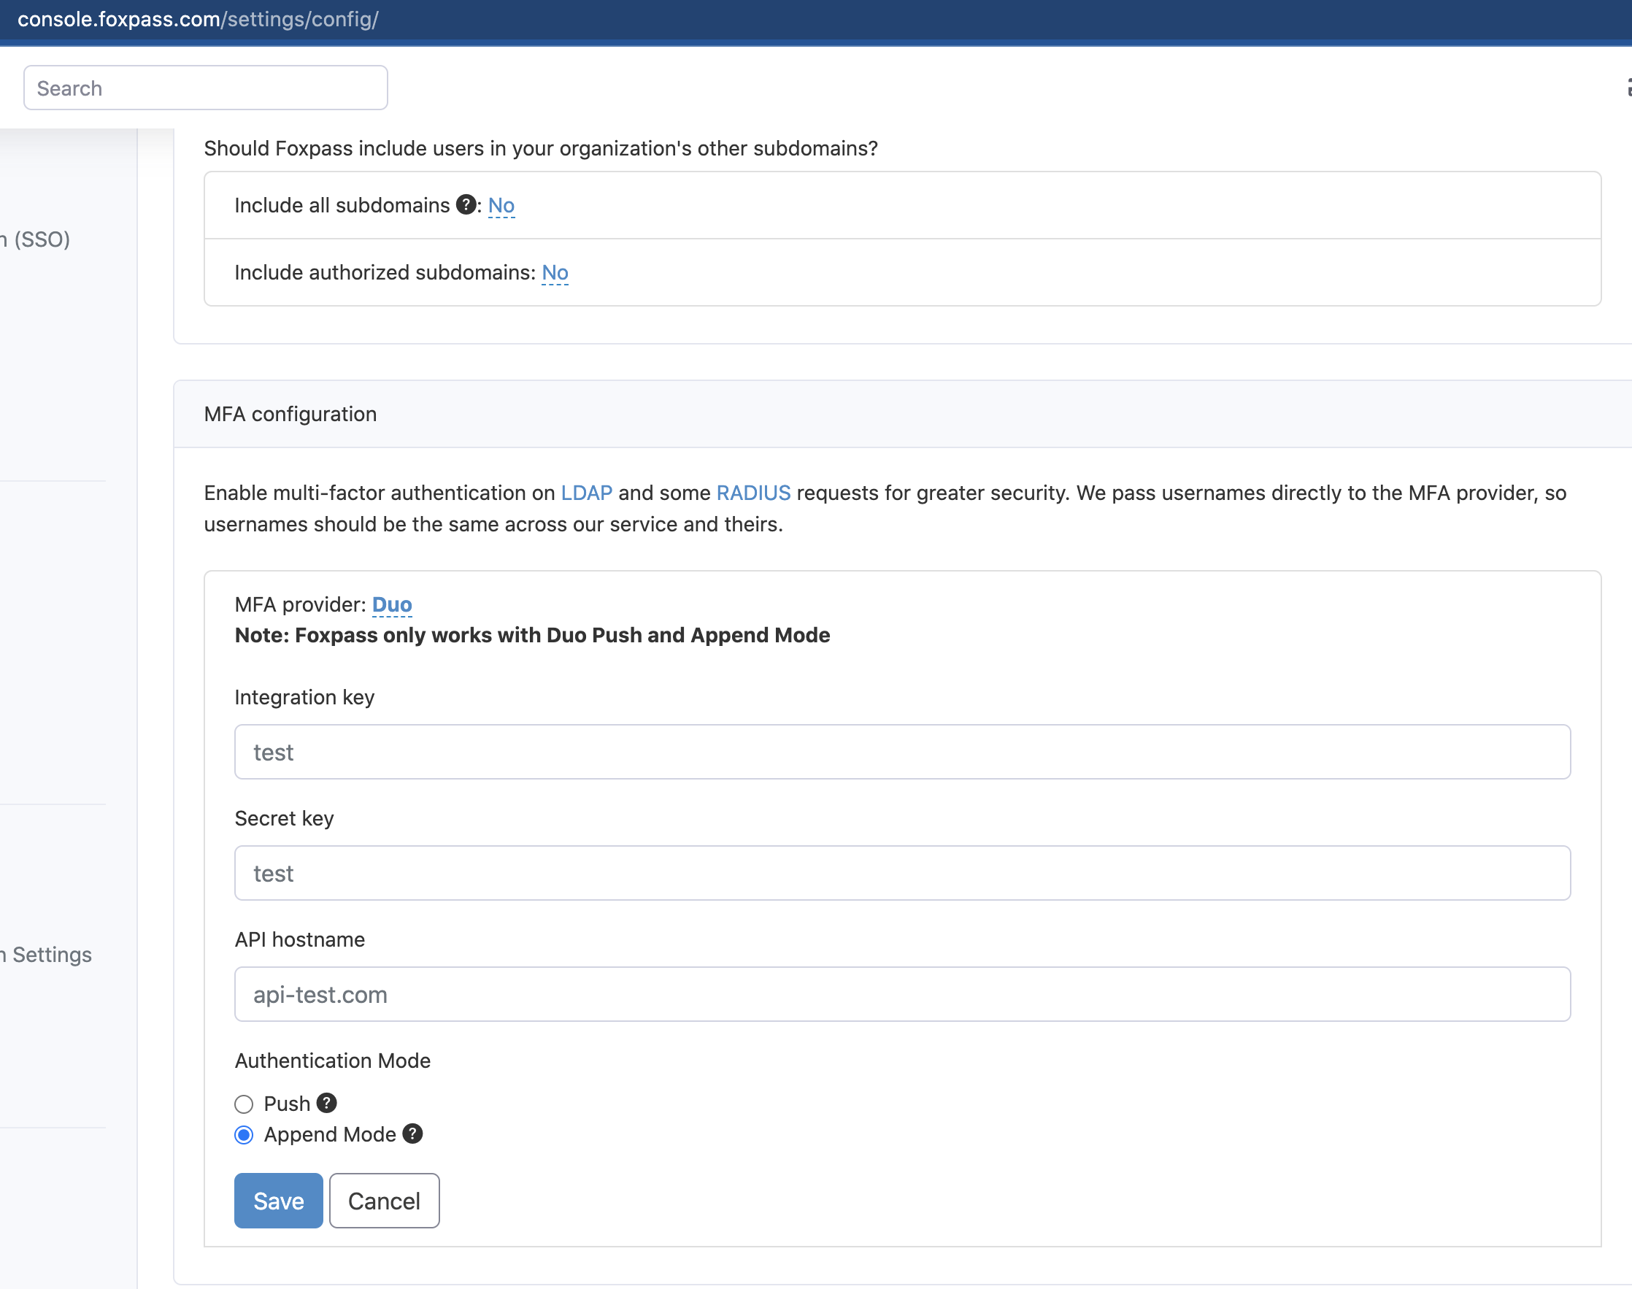Click the Search box at top
Screen dimensions: 1632x1289
[205, 88]
